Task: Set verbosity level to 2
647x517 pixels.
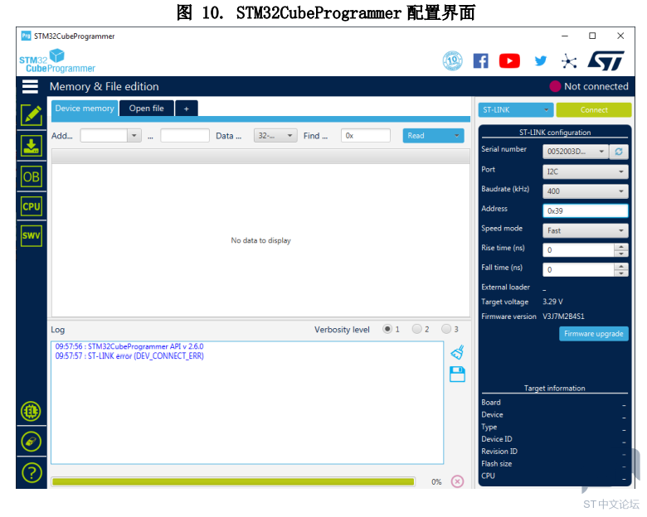Action: [x=417, y=330]
